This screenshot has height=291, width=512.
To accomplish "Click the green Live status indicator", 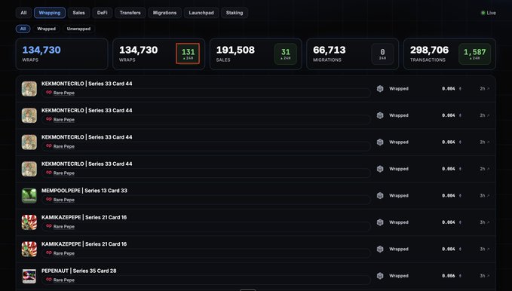I will [x=489, y=13].
